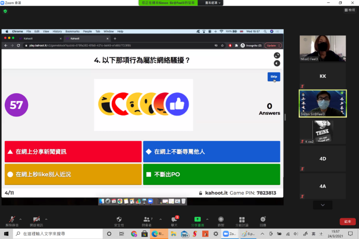Switch to second Kahoot browser tab
Screen dimensions: 359x239
click(x=87, y=39)
